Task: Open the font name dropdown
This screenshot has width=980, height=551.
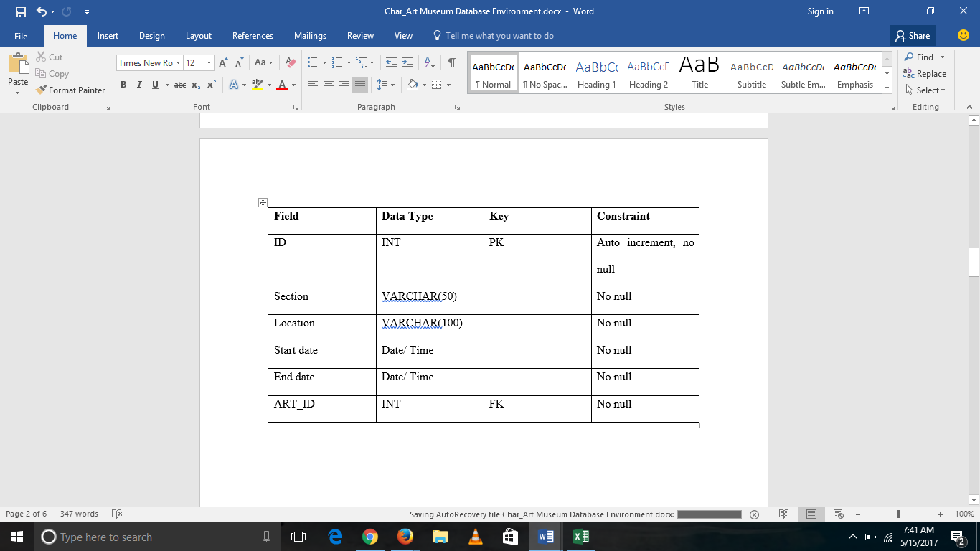Action: (178, 62)
